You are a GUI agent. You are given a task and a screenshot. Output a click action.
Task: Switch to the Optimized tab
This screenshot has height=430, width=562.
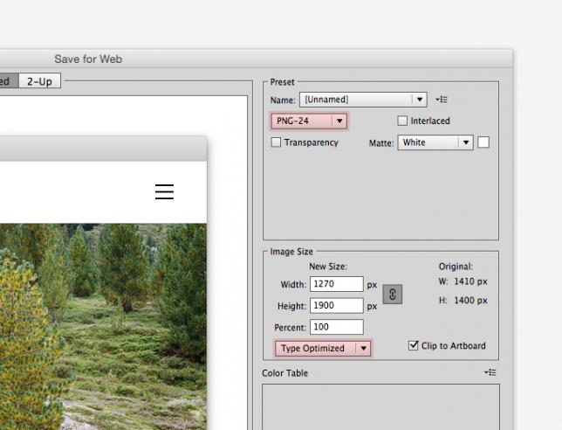[9, 81]
